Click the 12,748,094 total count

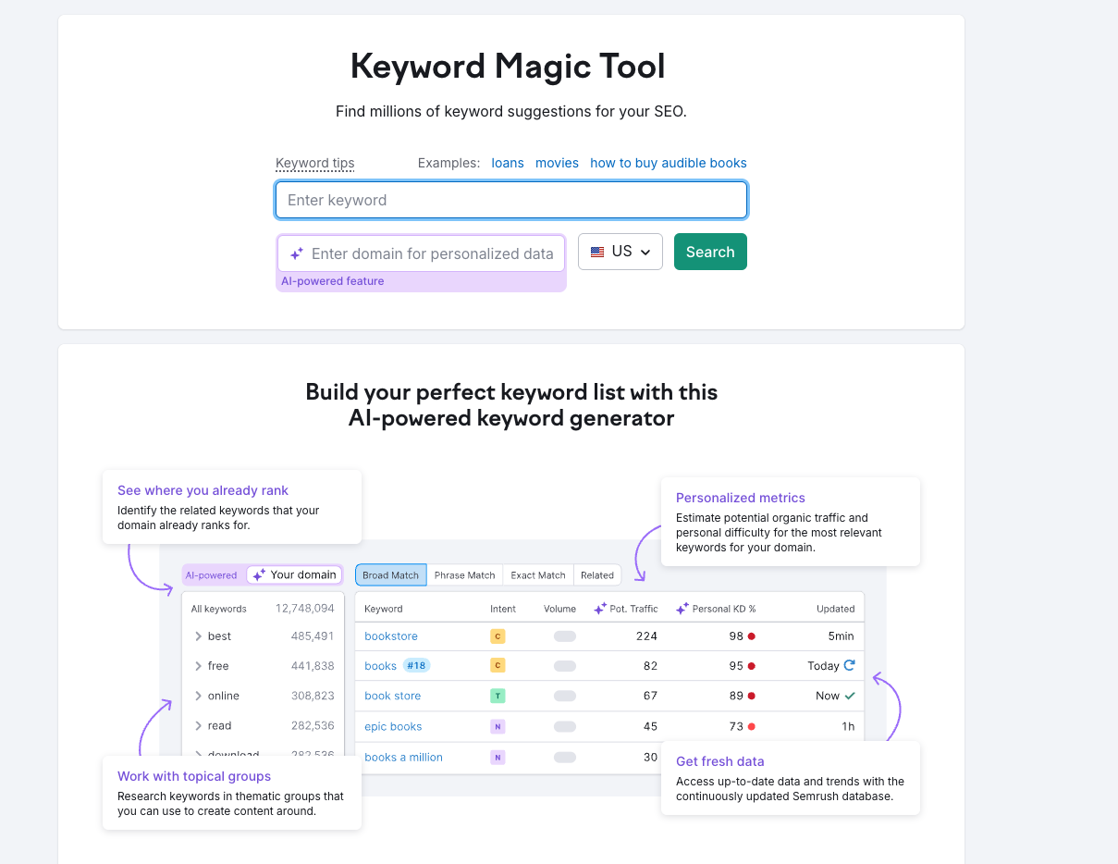click(305, 609)
